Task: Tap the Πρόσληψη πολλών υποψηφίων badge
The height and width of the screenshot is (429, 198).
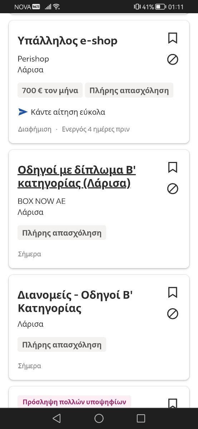Action: (74, 402)
